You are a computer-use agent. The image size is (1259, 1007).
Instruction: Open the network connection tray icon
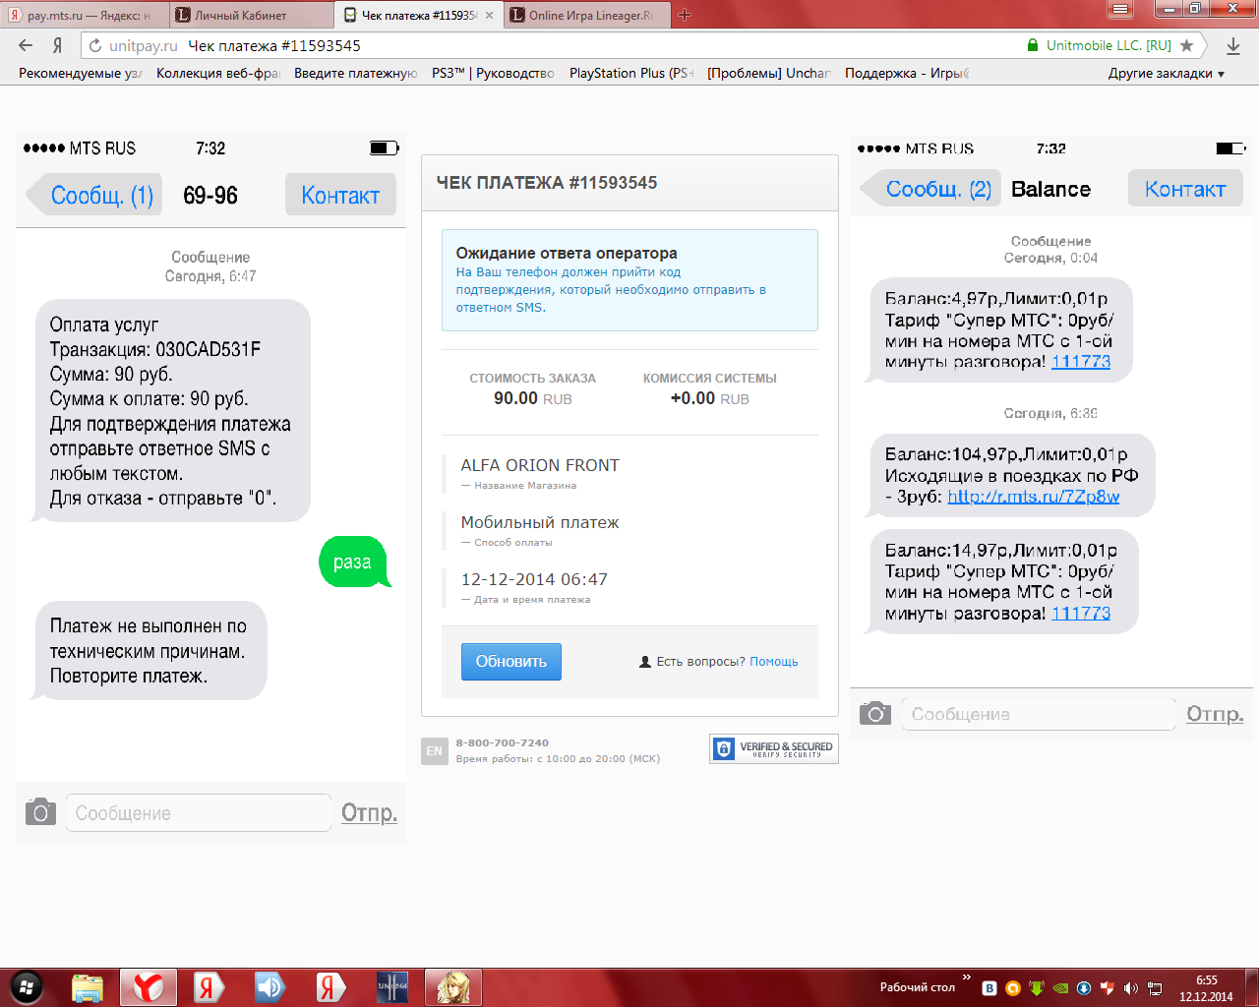pyautogui.click(x=1155, y=987)
